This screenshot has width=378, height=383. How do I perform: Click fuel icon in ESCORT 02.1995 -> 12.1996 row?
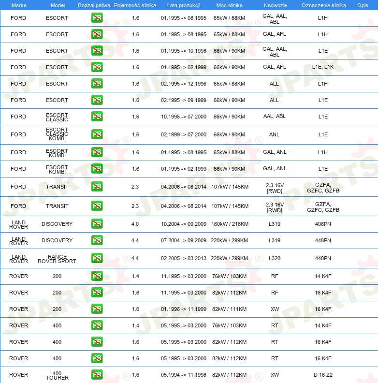(97, 84)
